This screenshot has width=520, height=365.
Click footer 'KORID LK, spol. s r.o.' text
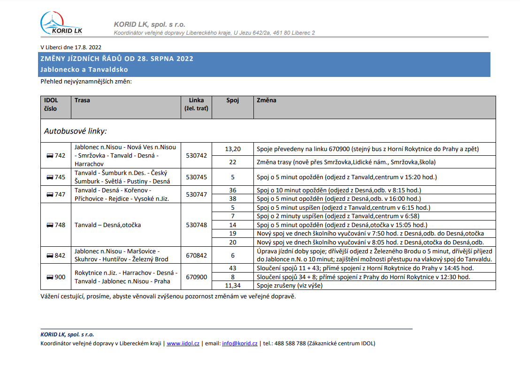tap(67, 335)
